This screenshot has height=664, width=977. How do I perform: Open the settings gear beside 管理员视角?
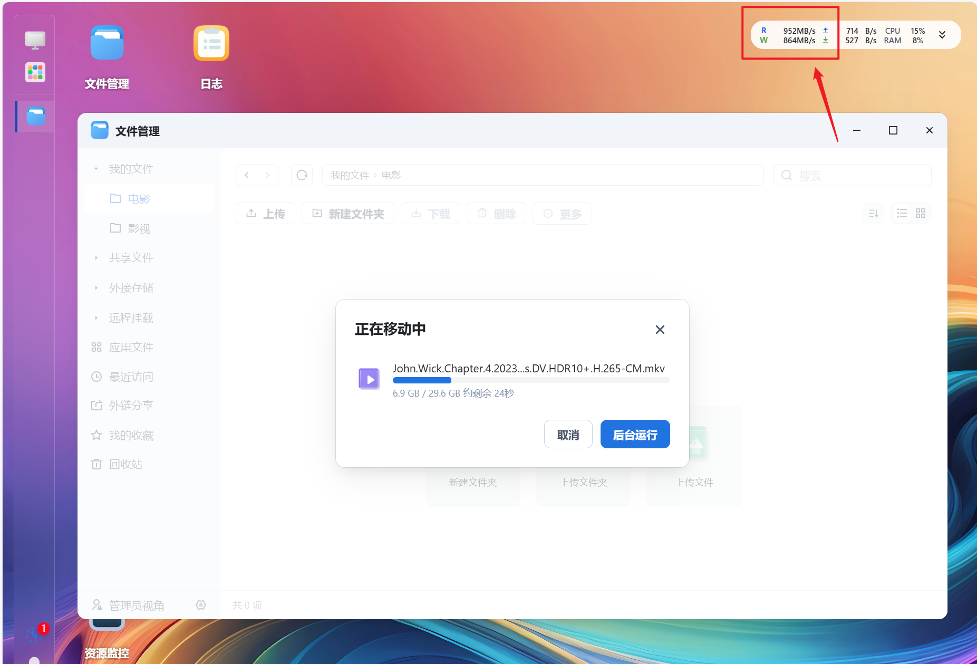pyautogui.click(x=201, y=605)
